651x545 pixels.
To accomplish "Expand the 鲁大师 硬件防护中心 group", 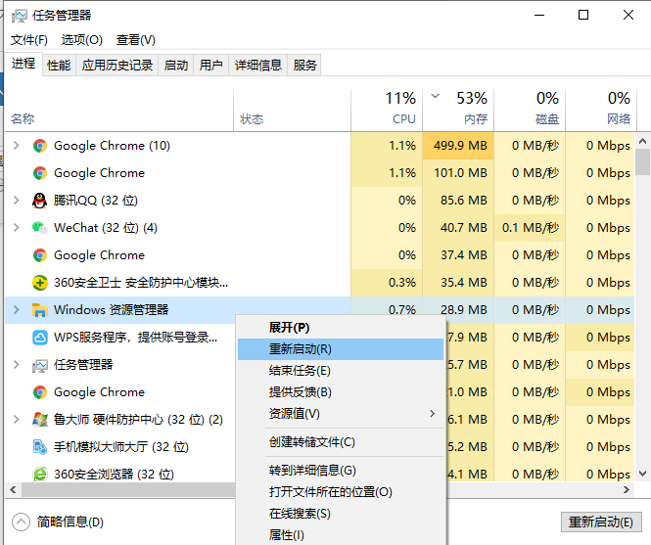I will (17, 419).
